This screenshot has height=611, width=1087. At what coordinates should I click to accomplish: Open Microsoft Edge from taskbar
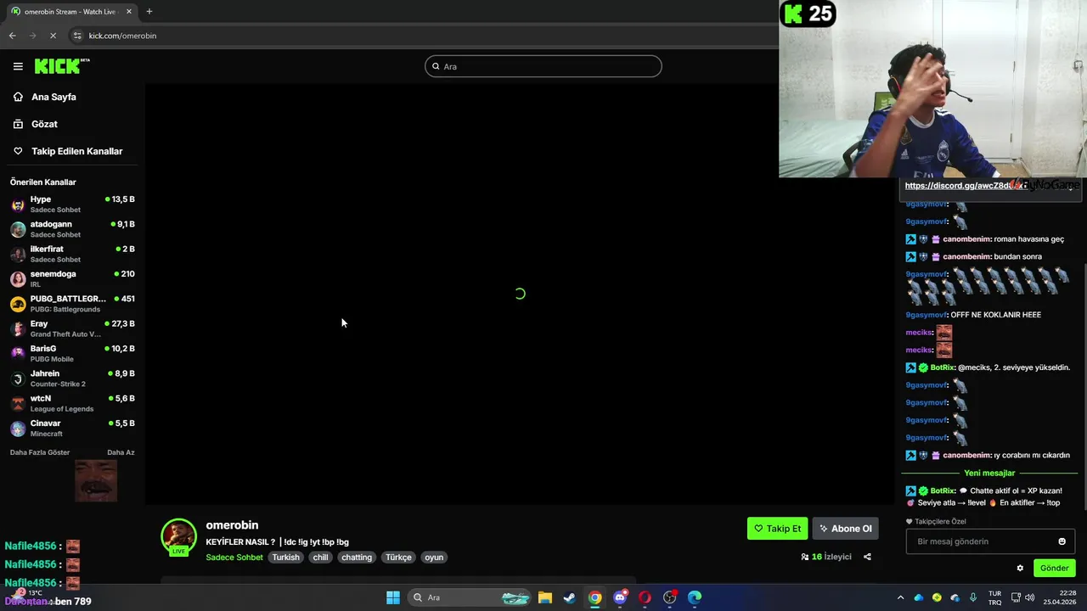[x=695, y=597]
